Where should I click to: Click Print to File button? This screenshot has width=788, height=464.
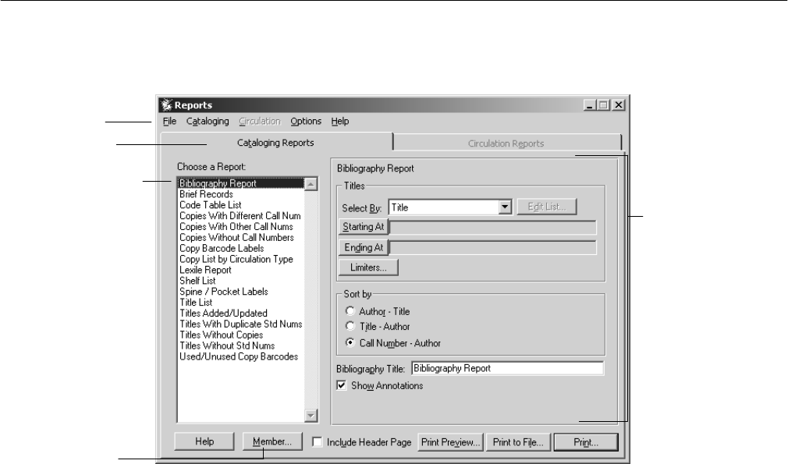point(518,442)
